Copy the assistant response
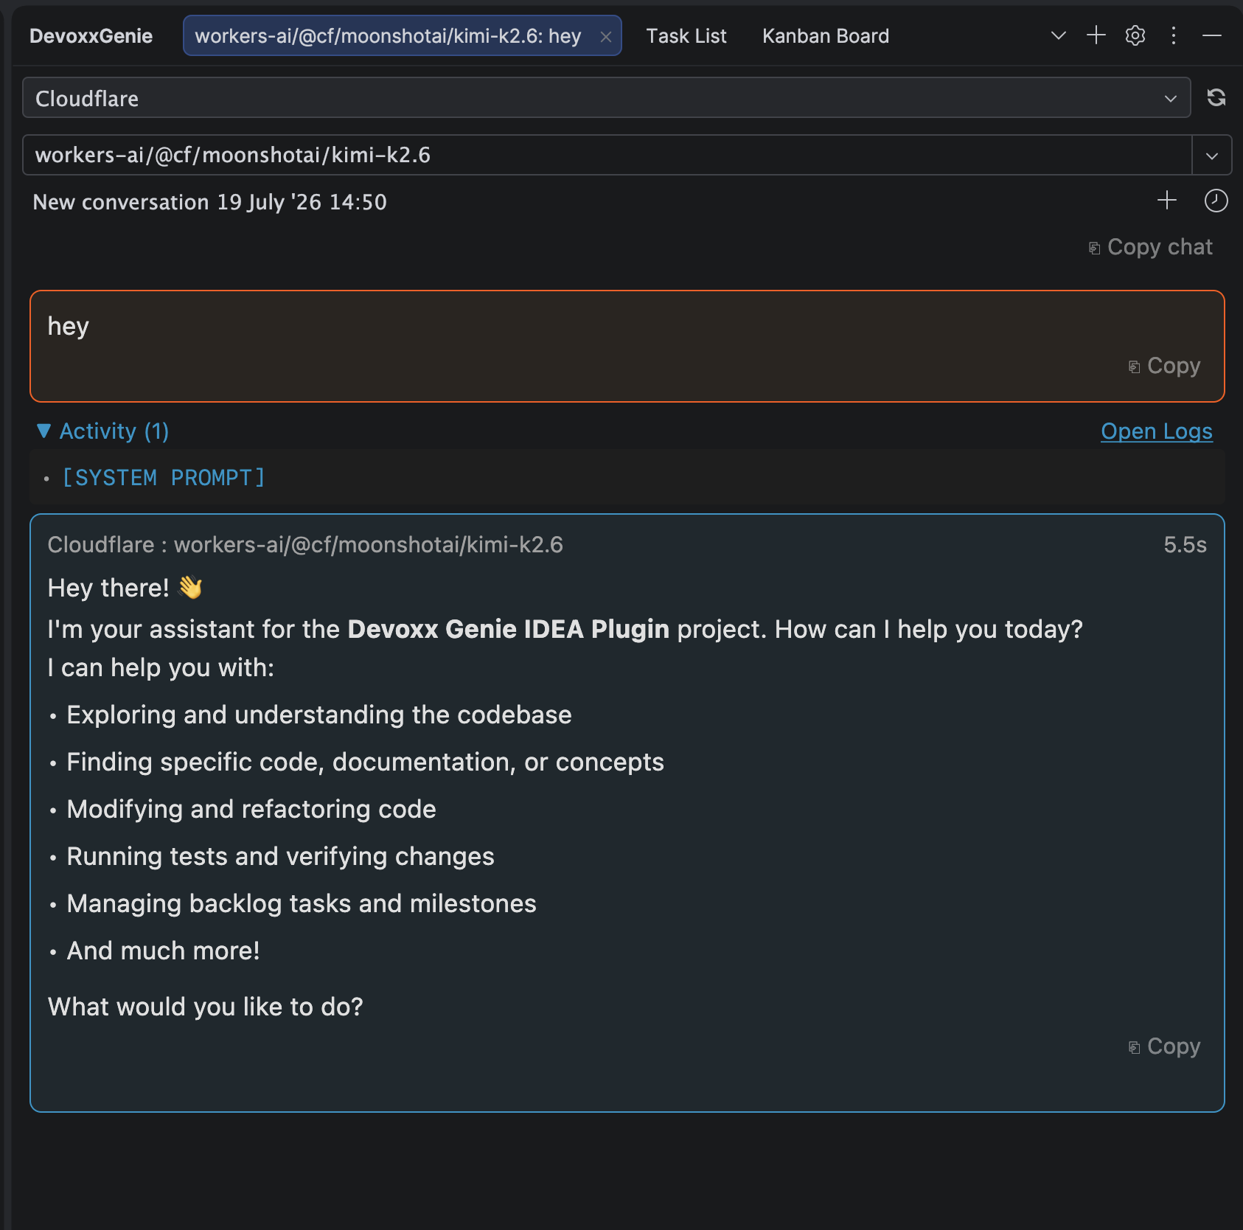 1165,1046
